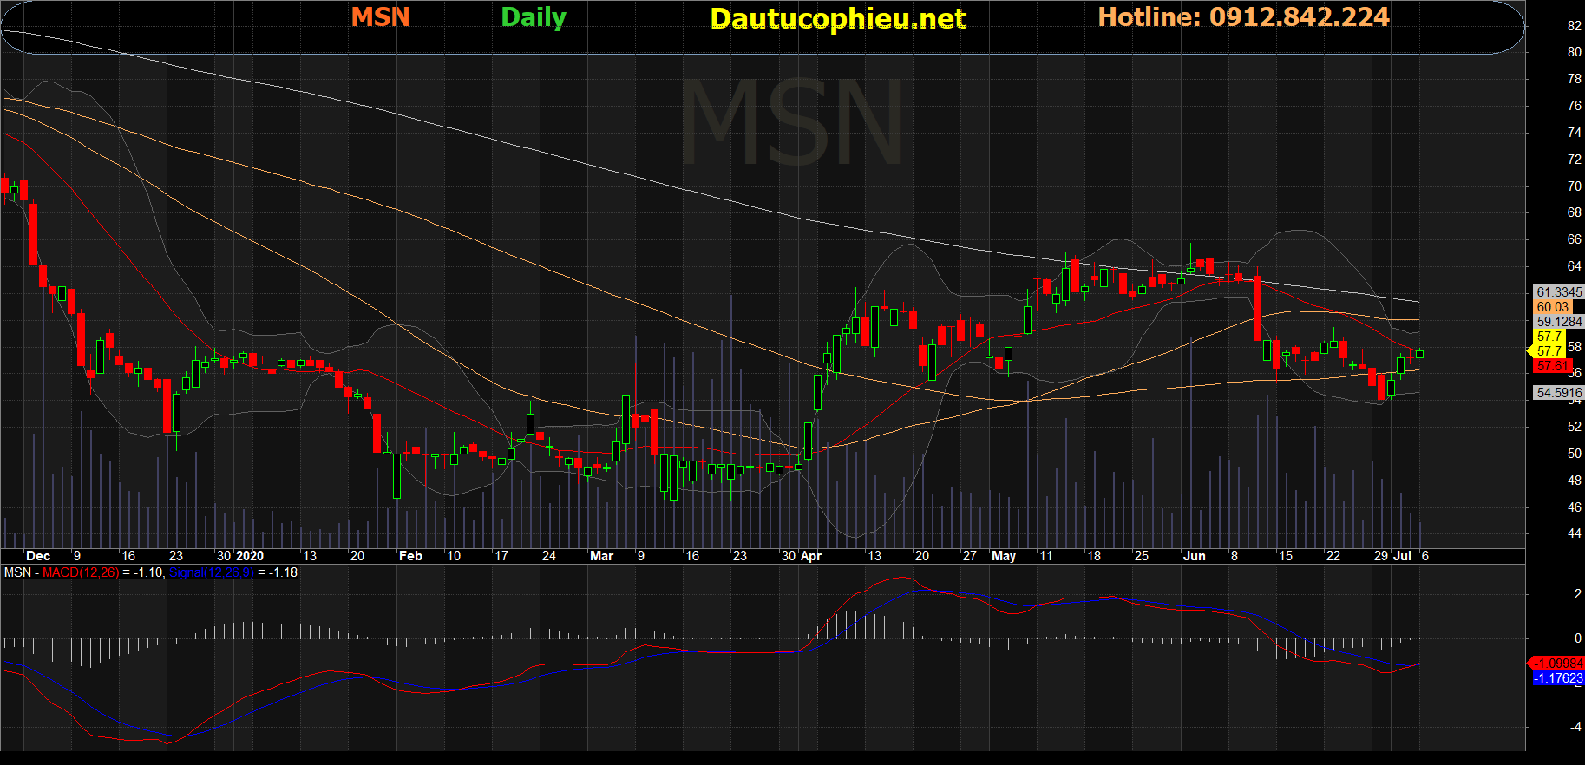
Task: Click the blue Signal(12,26,9) legend label
Action: (x=211, y=572)
